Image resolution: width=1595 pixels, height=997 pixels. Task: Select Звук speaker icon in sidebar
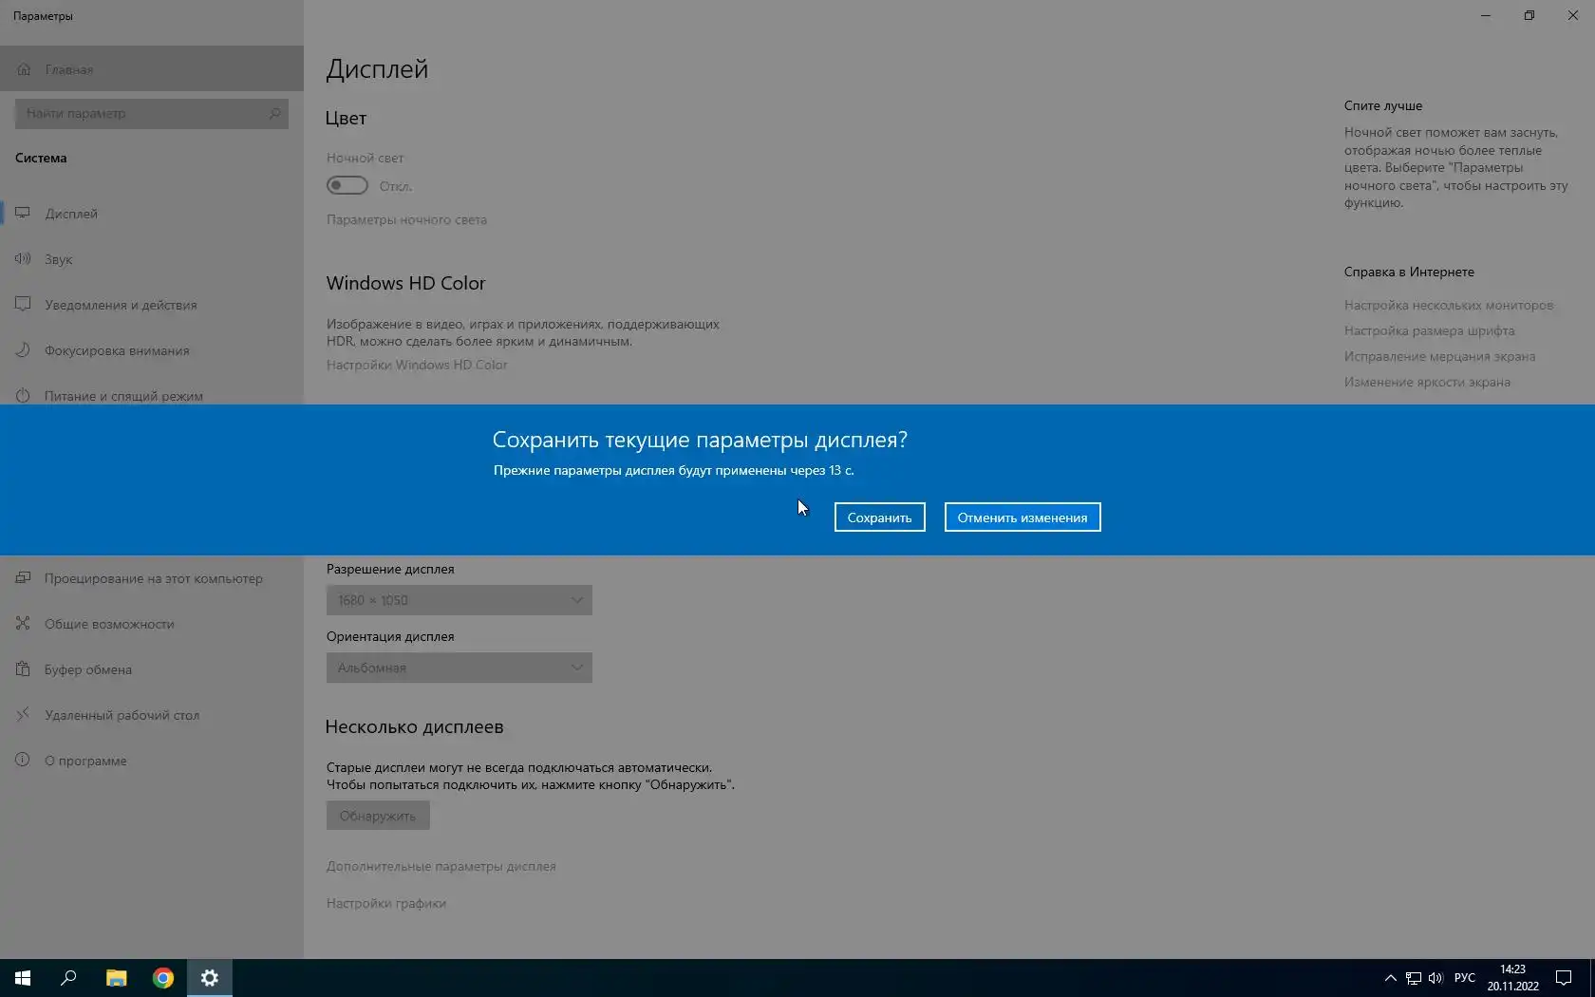coord(24,258)
